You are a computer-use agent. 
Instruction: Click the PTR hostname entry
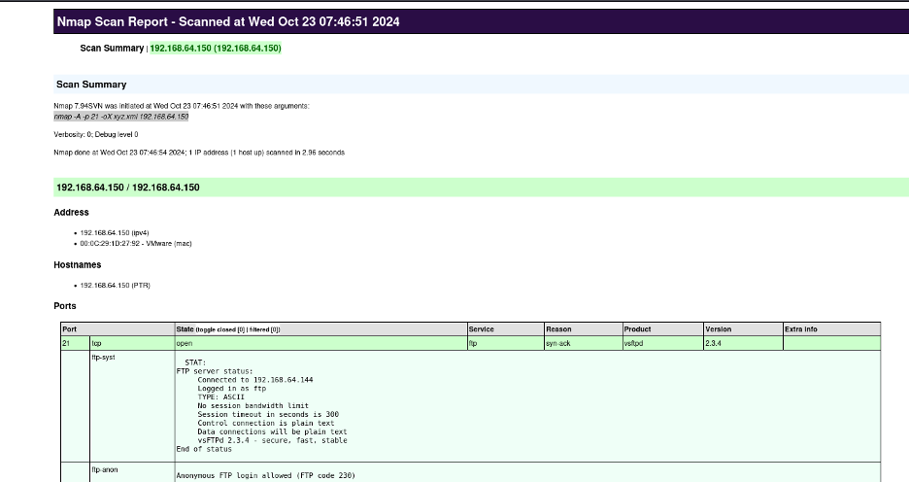[x=115, y=286]
